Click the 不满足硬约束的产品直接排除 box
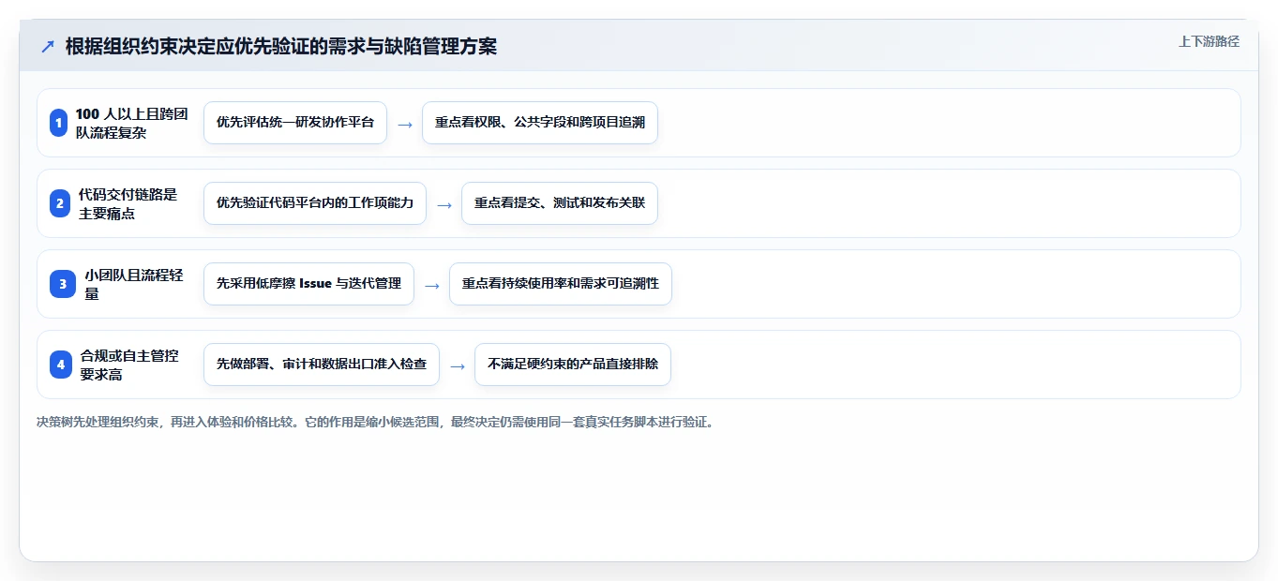 click(573, 365)
